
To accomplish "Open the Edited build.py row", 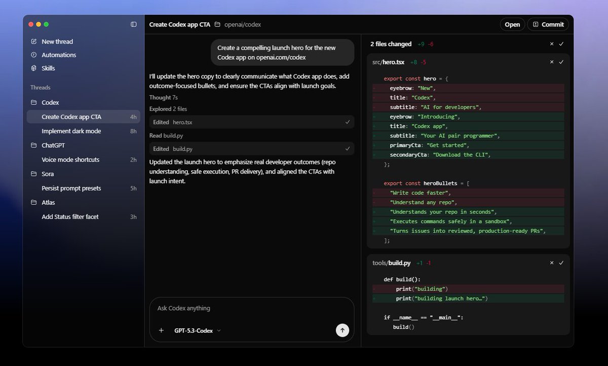I will 252,149.
